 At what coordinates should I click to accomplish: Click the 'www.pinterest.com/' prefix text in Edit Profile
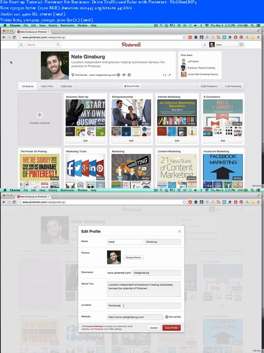pyautogui.click(x=119, y=273)
